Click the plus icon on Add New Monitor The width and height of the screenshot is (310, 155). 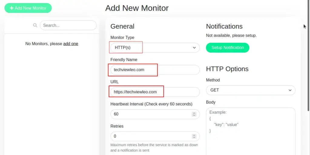[12, 8]
